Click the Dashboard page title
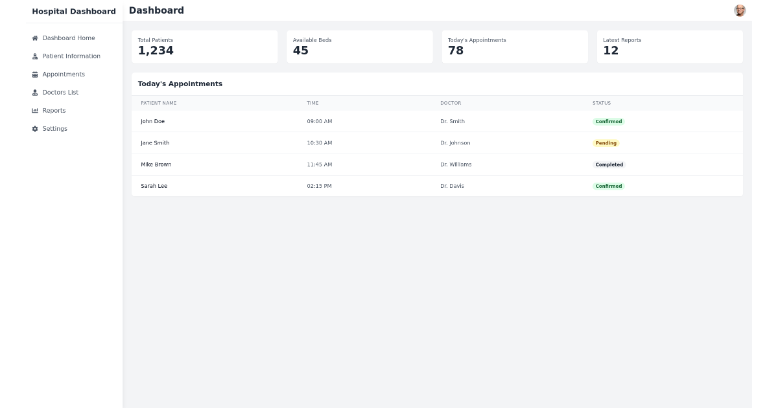This screenshot has height=408, width=778. tap(156, 10)
